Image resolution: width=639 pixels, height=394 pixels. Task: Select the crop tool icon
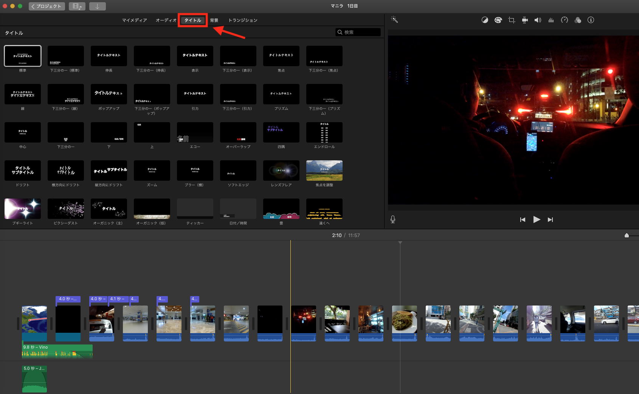click(512, 20)
